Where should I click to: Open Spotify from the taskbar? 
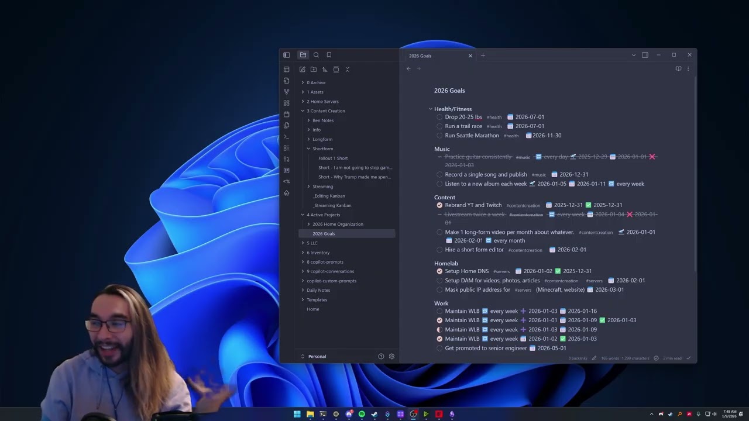(x=362, y=414)
